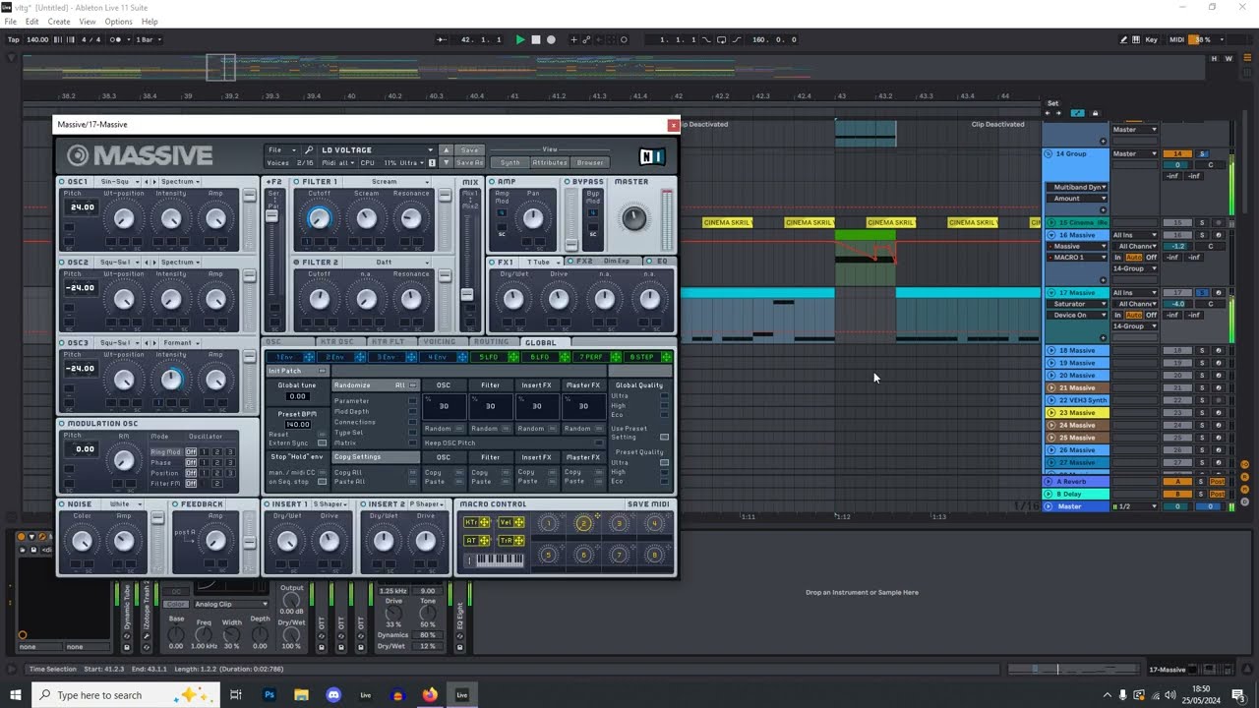Click the KTr macro source icon
1259x708 pixels.
tap(477, 522)
